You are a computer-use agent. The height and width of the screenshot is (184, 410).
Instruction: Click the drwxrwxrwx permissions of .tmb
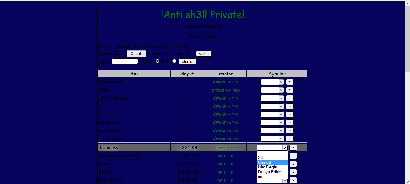226,90
